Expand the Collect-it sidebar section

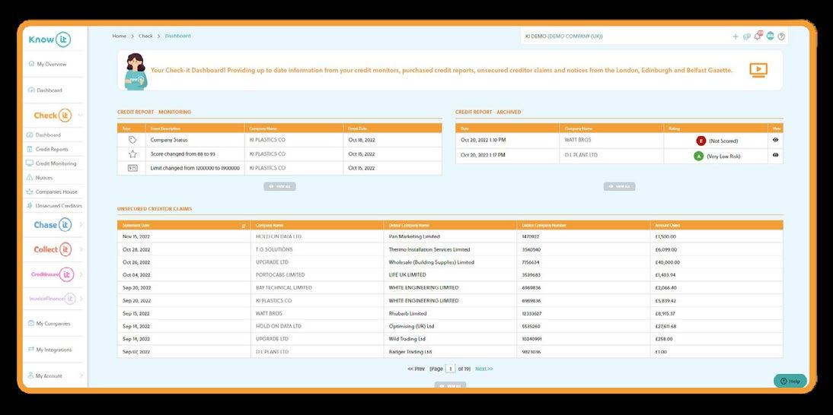coord(81,249)
